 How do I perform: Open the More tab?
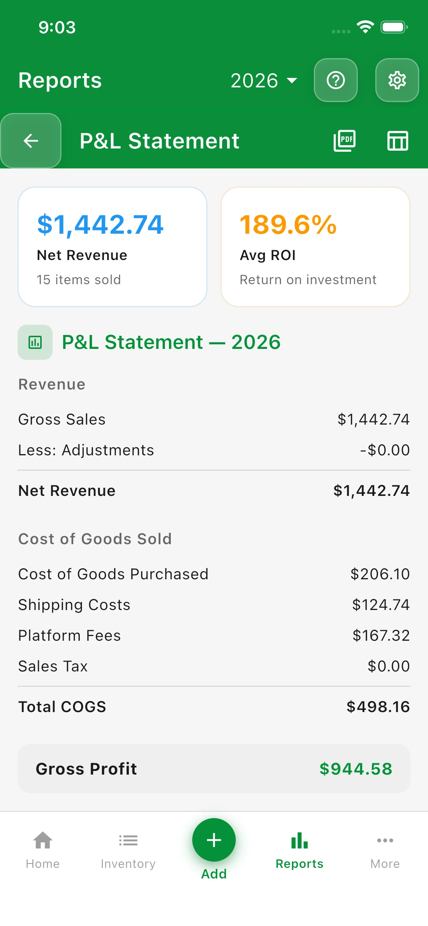[x=385, y=850]
